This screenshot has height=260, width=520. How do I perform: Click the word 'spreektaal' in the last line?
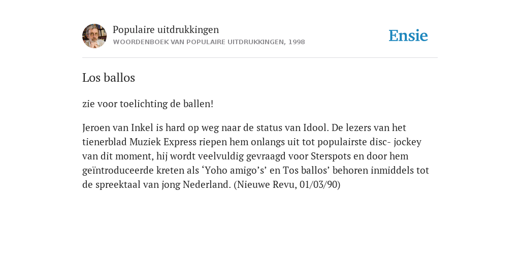pyautogui.click(x=118, y=185)
